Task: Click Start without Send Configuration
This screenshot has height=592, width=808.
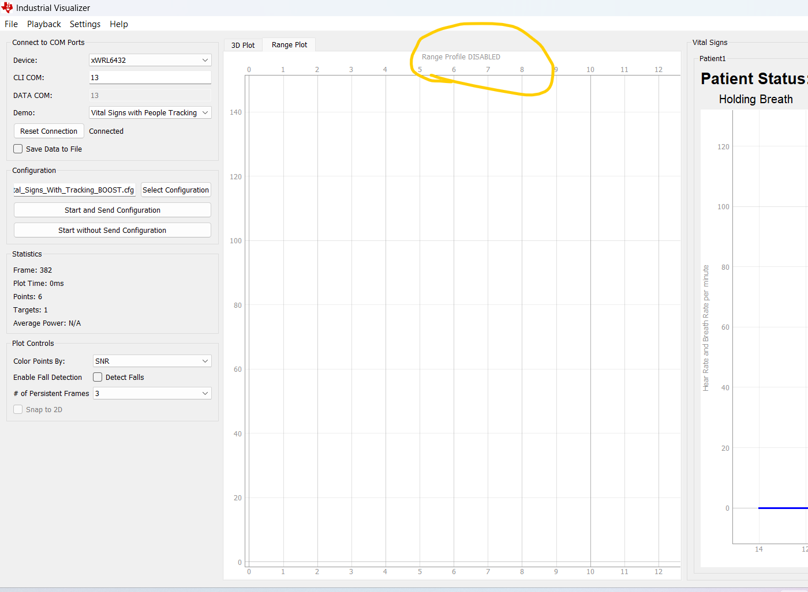Action: 113,230
